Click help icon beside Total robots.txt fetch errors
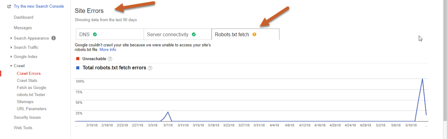The width and height of the screenshot is (447, 139). [150, 68]
